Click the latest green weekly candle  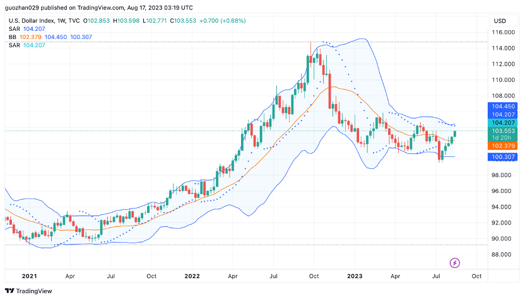coord(455,134)
